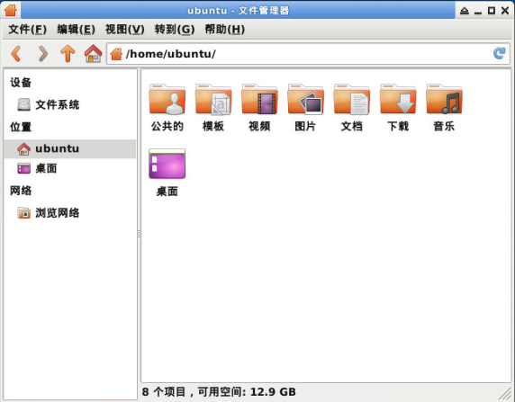Screen dimensions: 515x402
Task: Select the 下载 folder icon
Action: (398, 99)
